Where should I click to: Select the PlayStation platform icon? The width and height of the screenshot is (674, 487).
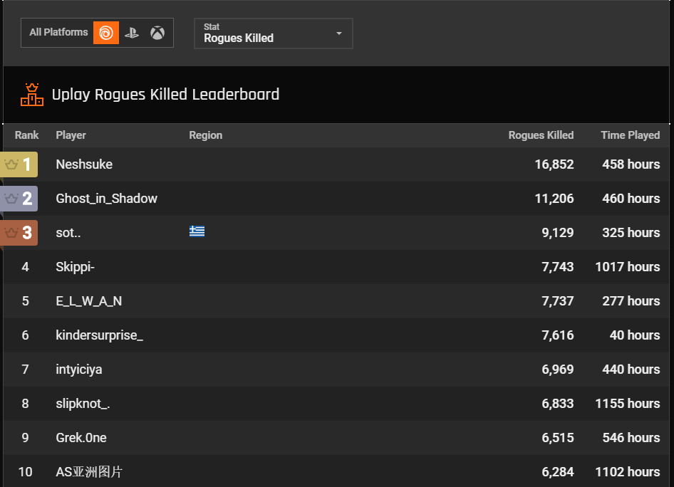point(132,33)
